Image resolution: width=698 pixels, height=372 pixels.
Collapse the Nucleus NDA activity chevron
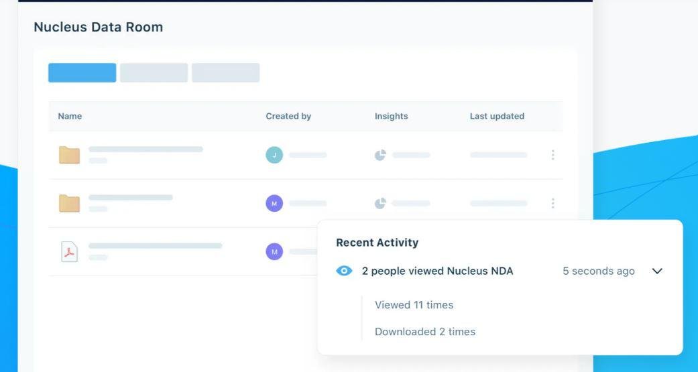point(657,271)
